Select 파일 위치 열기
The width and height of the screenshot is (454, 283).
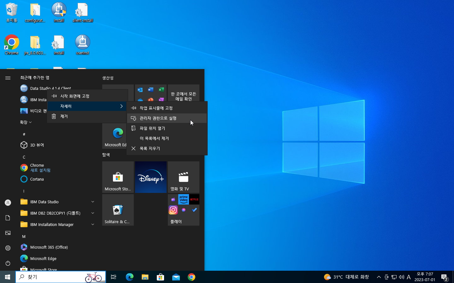pyautogui.click(x=167, y=128)
